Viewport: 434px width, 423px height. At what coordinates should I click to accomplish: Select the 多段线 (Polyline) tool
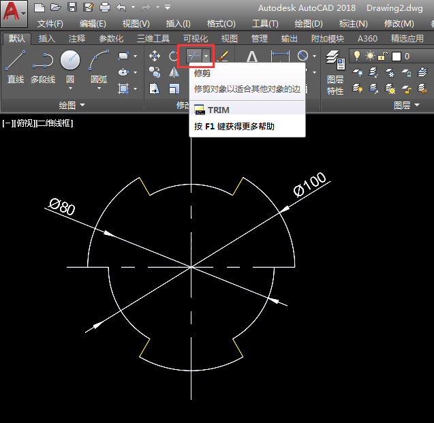coord(44,67)
